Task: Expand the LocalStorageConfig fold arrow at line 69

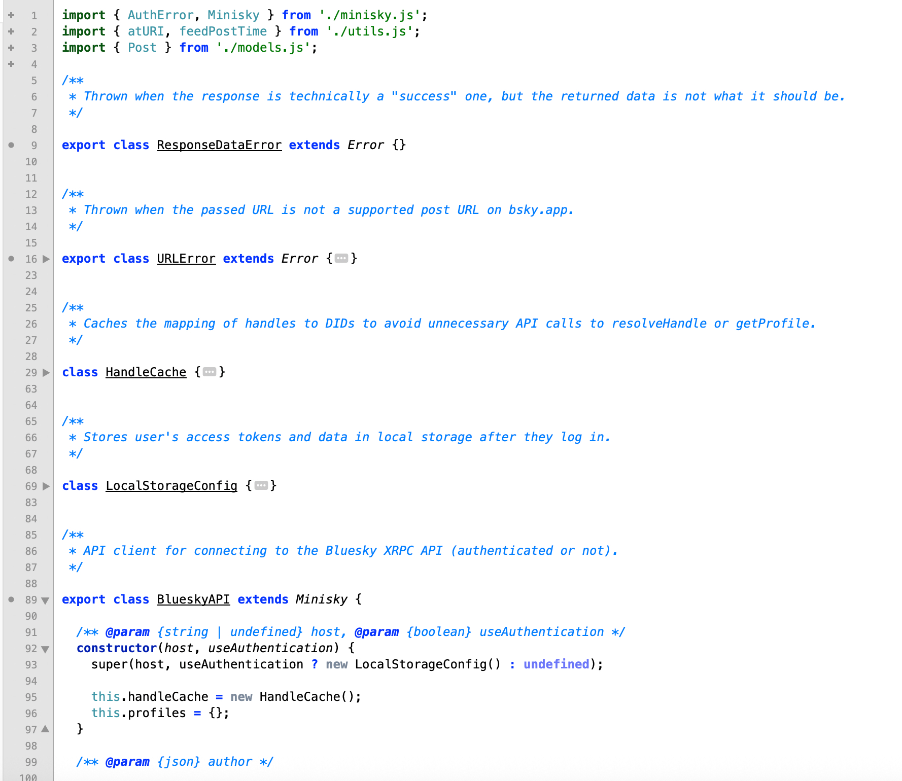Action: pos(46,486)
